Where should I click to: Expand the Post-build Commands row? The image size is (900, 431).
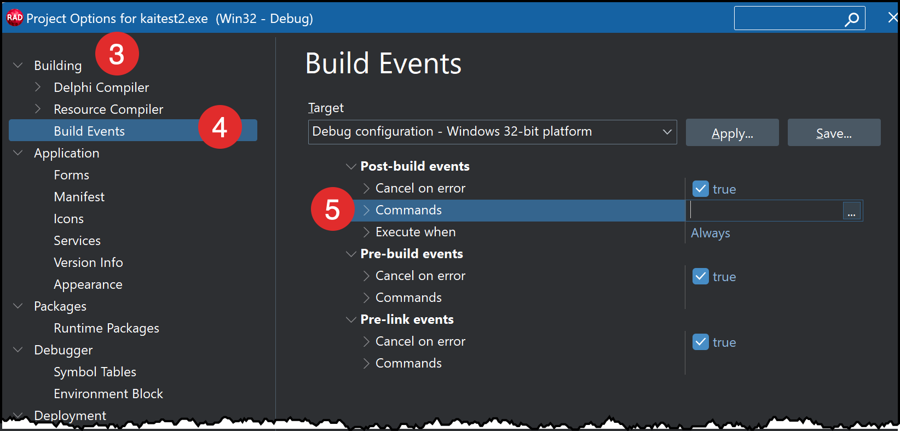click(367, 210)
